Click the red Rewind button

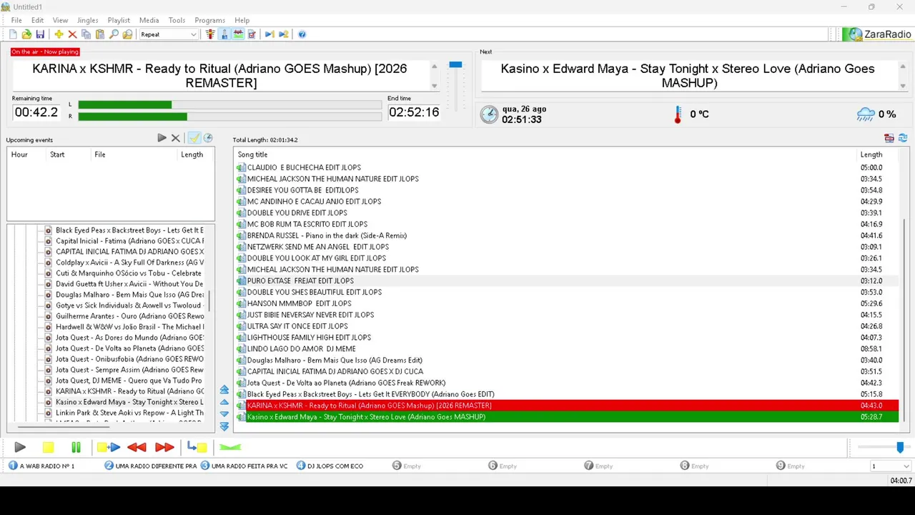coord(137,448)
